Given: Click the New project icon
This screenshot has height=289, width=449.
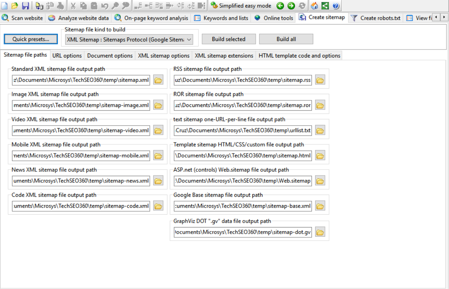Looking at the screenshot, I should (4, 5).
